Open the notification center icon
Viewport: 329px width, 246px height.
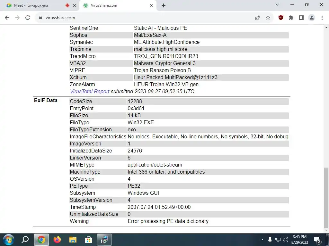[317, 240]
